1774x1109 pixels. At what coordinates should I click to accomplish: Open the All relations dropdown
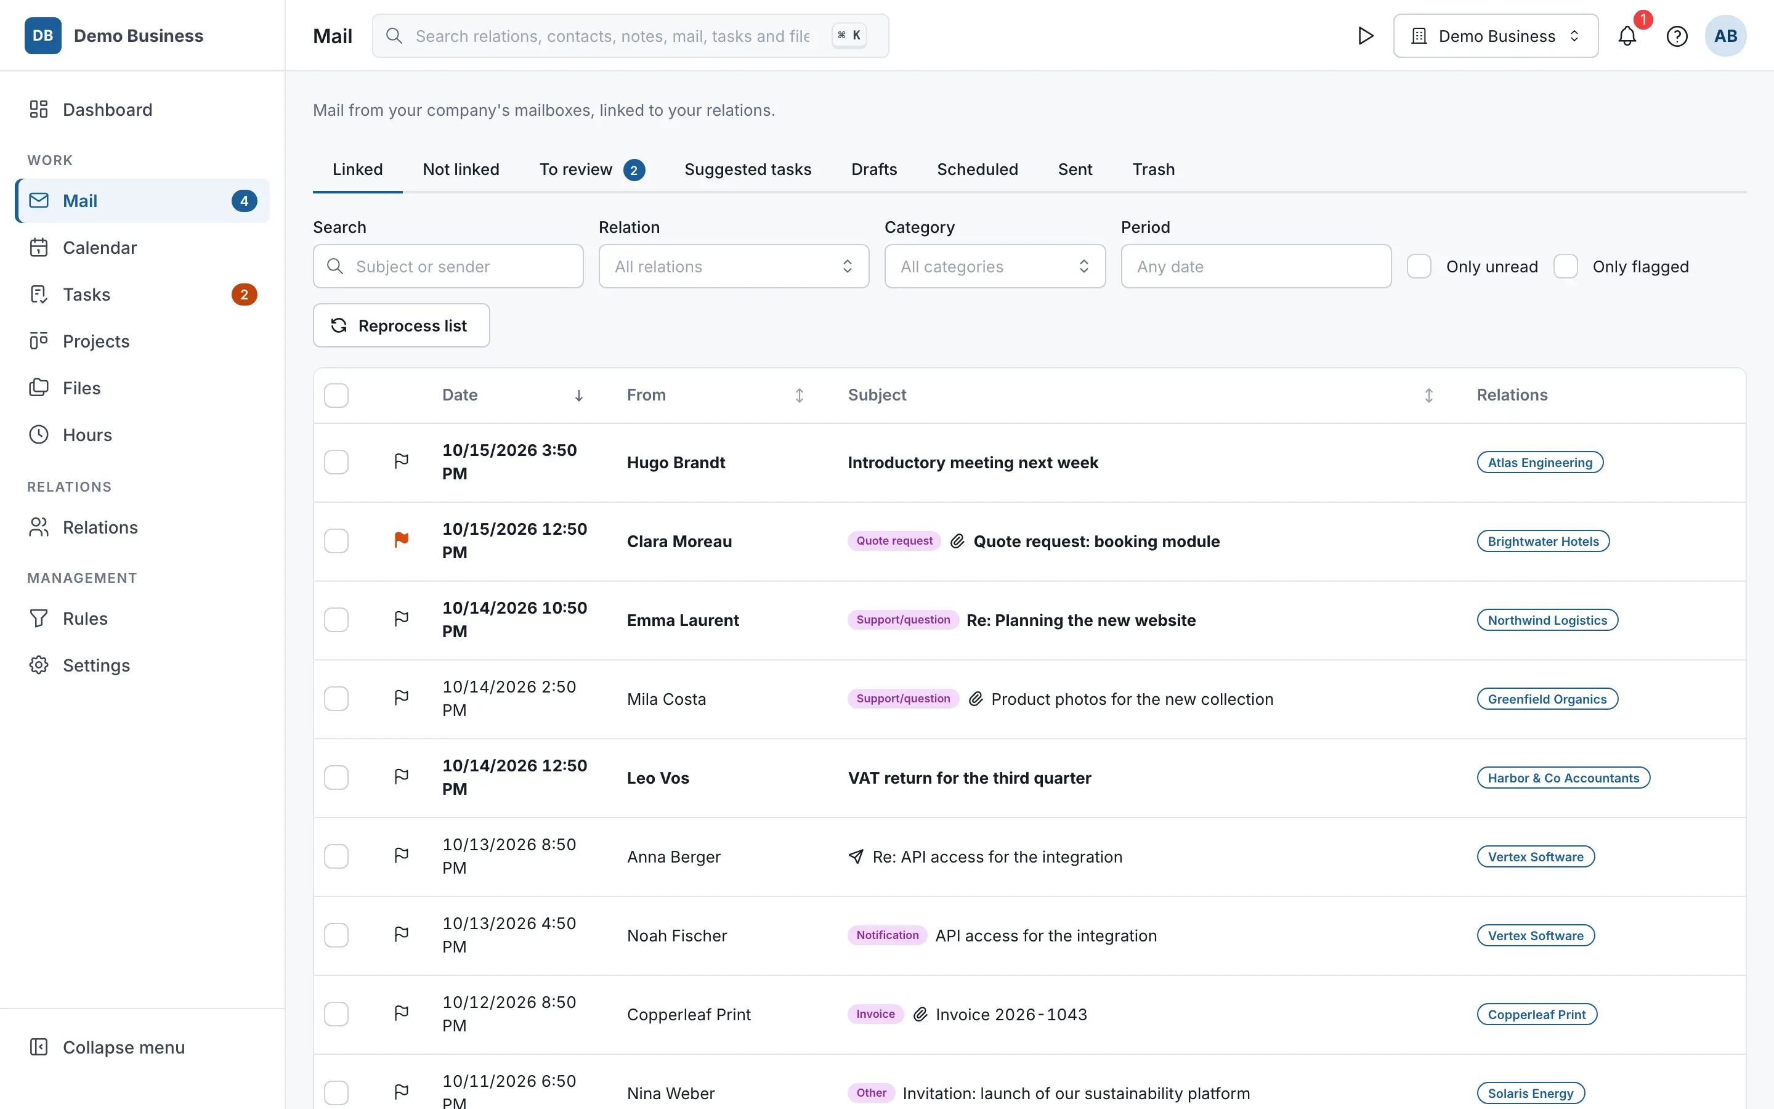(734, 266)
